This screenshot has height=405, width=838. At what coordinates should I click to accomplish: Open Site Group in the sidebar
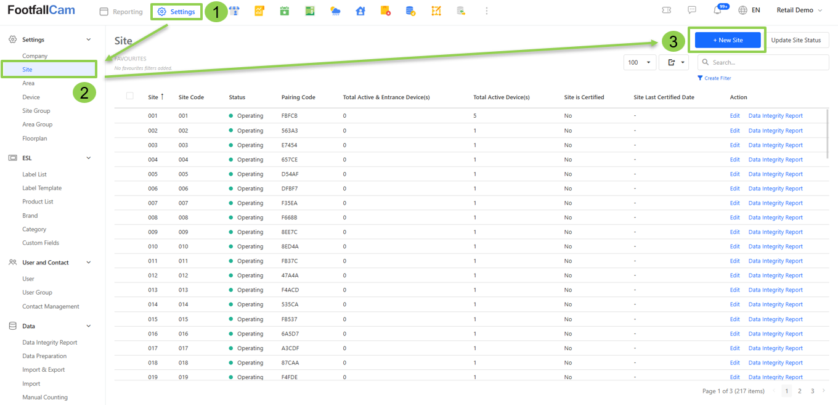[x=36, y=111]
